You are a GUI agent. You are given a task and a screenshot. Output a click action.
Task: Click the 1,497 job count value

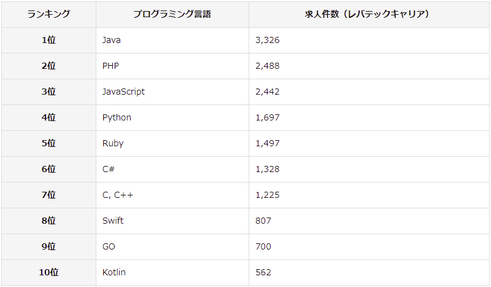point(268,143)
